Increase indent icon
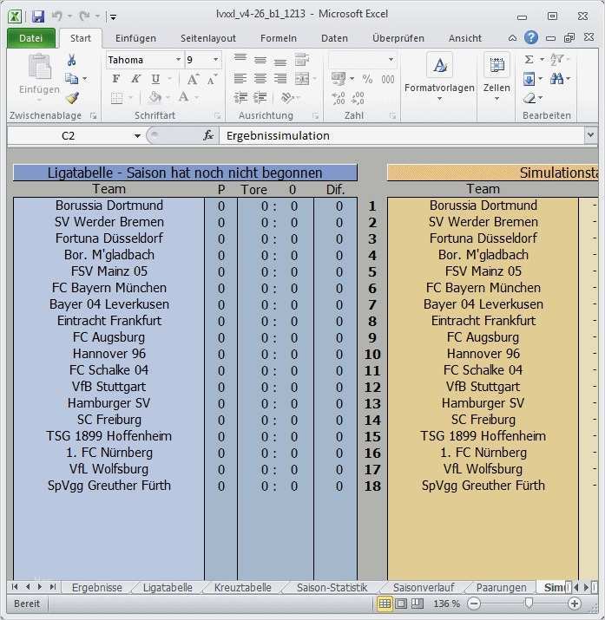Screen dimensions: 605x620 pos(260,97)
